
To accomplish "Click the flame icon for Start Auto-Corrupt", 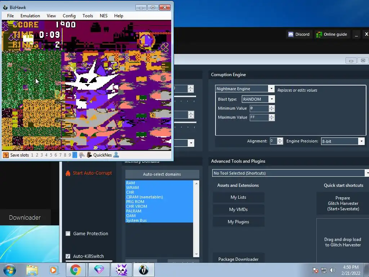I will (68, 173).
